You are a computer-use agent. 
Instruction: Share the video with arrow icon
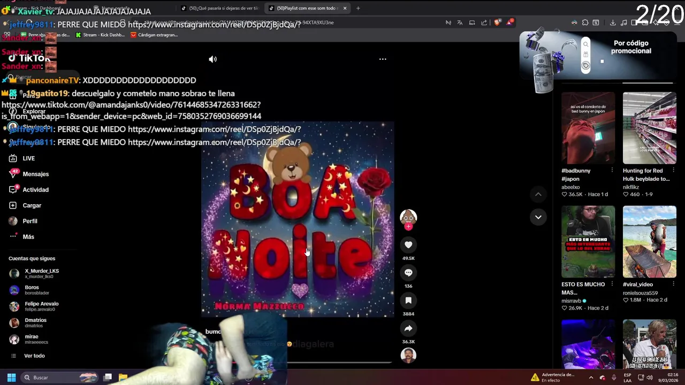click(x=408, y=328)
